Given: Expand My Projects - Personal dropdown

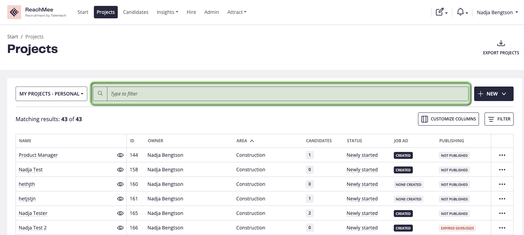Looking at the screenshot, I should click(x=51, y=94).
